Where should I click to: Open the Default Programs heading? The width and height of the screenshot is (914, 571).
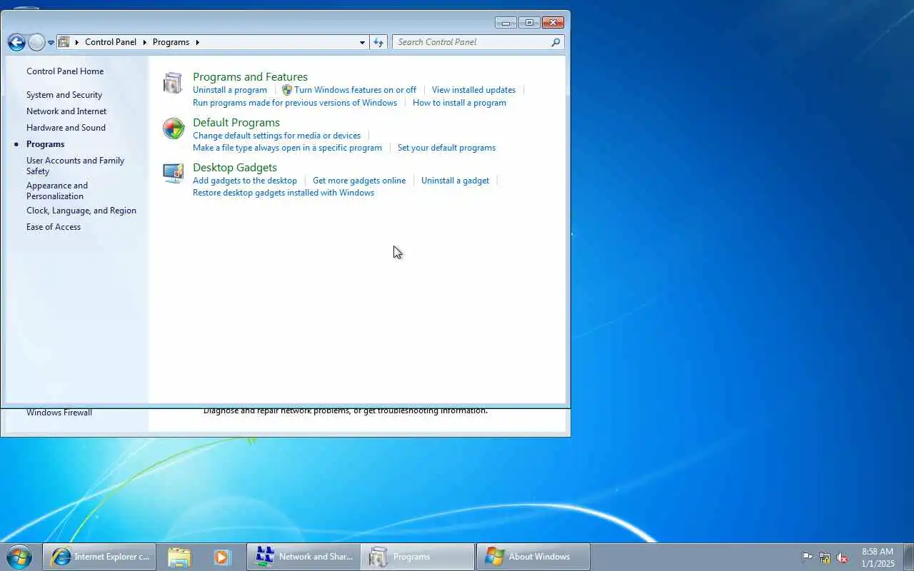[236, 123]
